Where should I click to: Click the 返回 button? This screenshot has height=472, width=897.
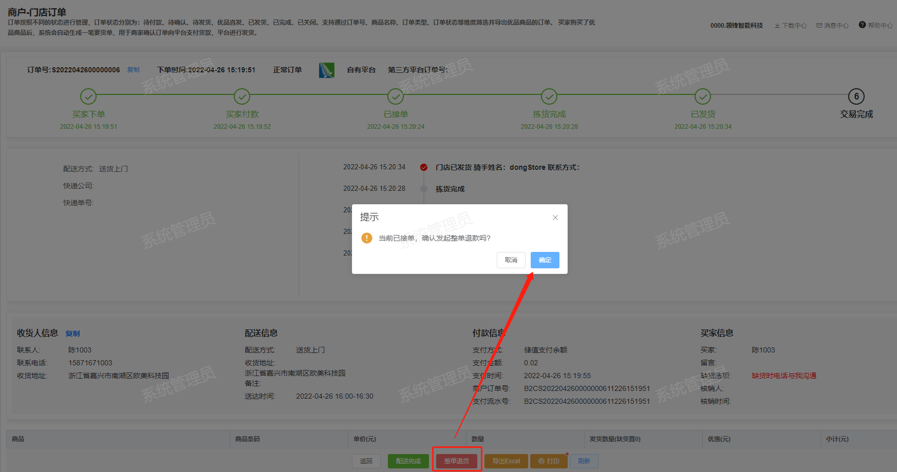click(x=366, y=461)
